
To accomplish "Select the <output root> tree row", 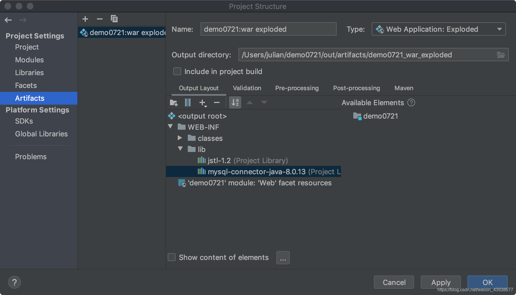I will (254, 116).
